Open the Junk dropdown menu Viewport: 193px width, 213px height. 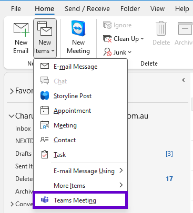point(117,52)
